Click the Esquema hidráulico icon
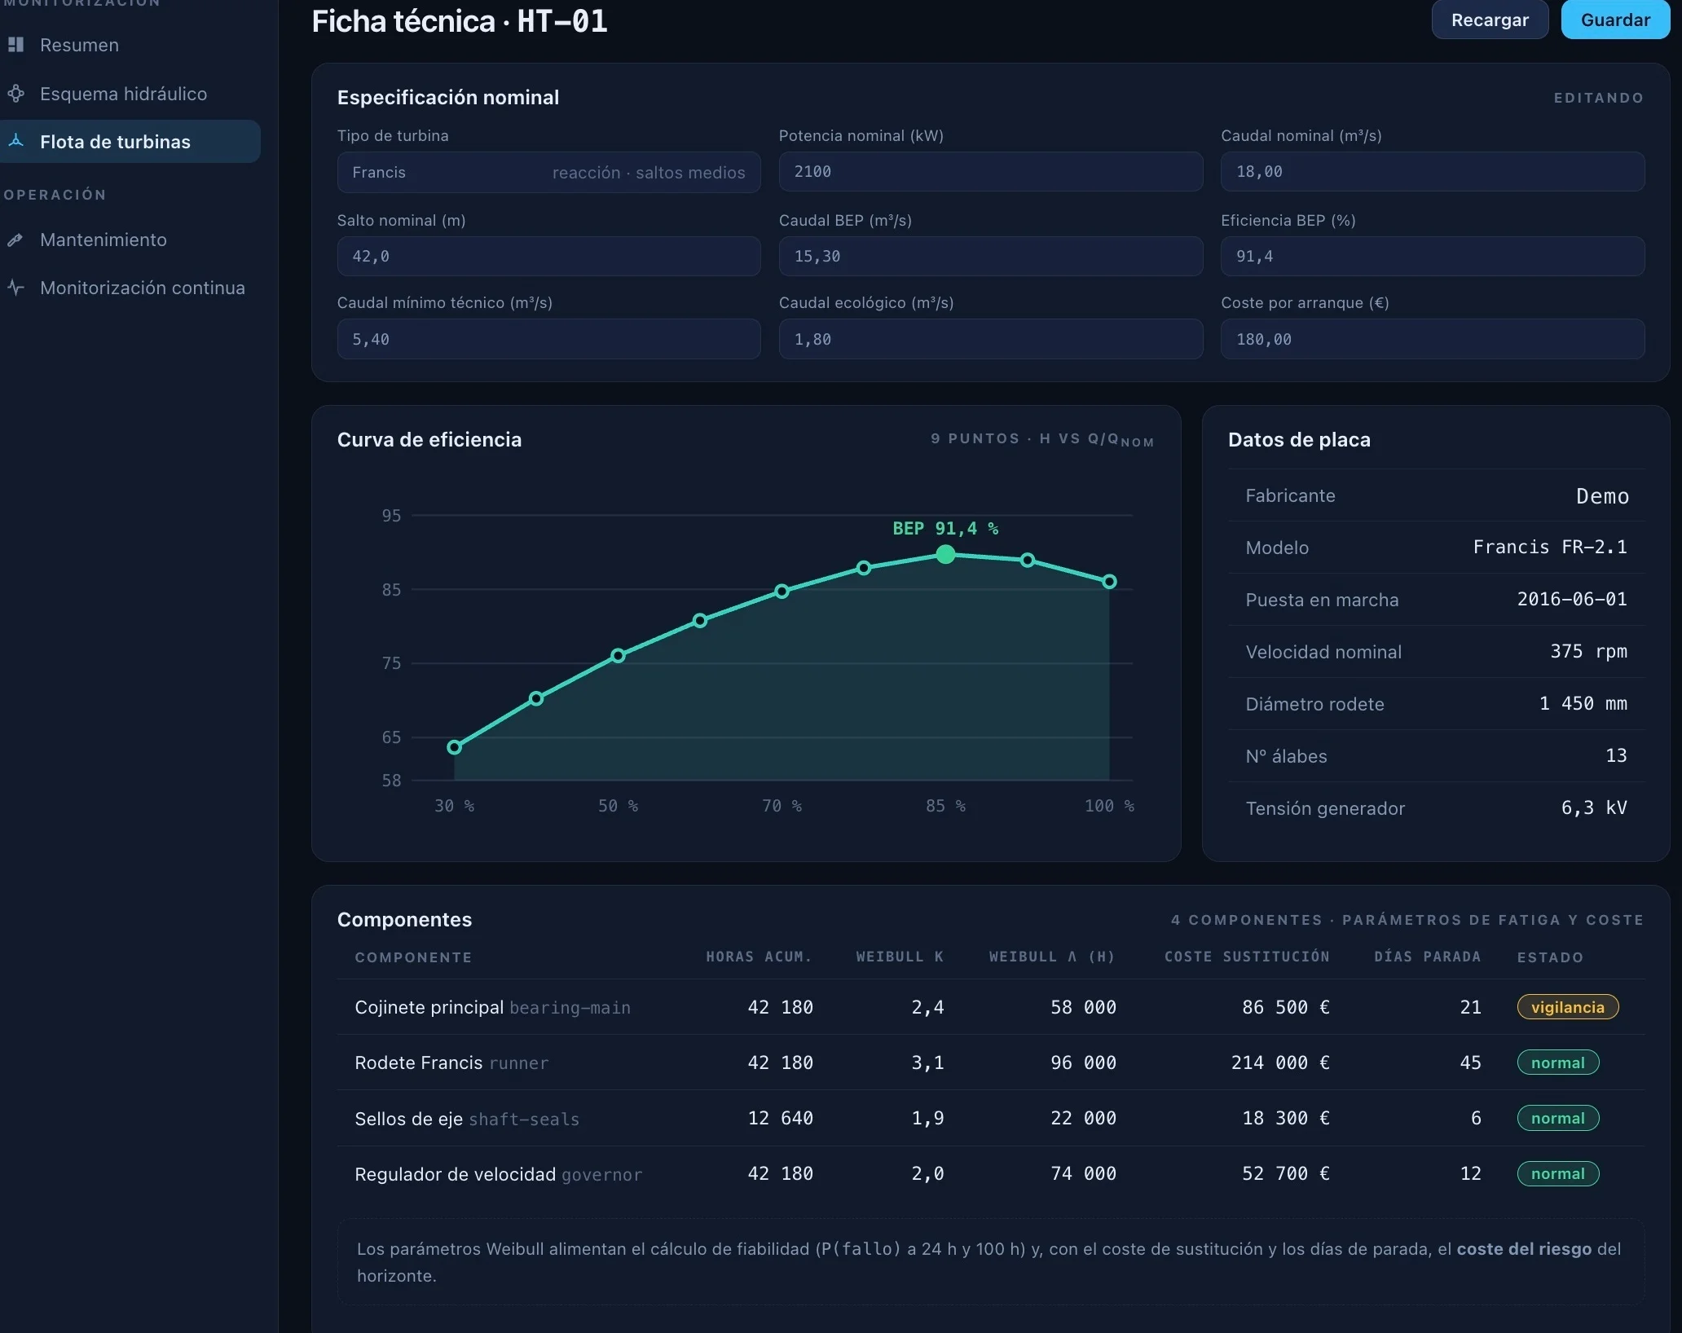 [15, 94]
